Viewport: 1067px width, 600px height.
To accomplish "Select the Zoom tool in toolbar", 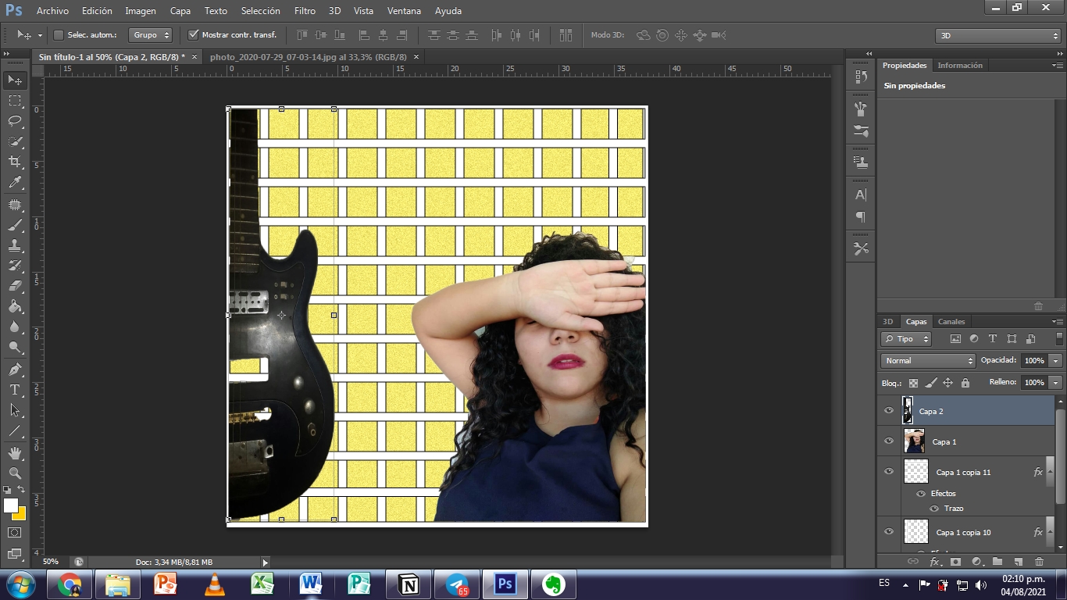I will [x=15, y=473].
